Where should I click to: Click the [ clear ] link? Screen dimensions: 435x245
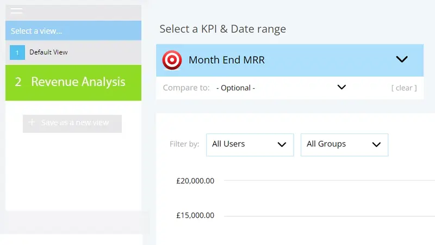coord(404,88)
